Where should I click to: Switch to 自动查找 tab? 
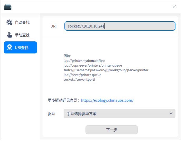(20, 22)
